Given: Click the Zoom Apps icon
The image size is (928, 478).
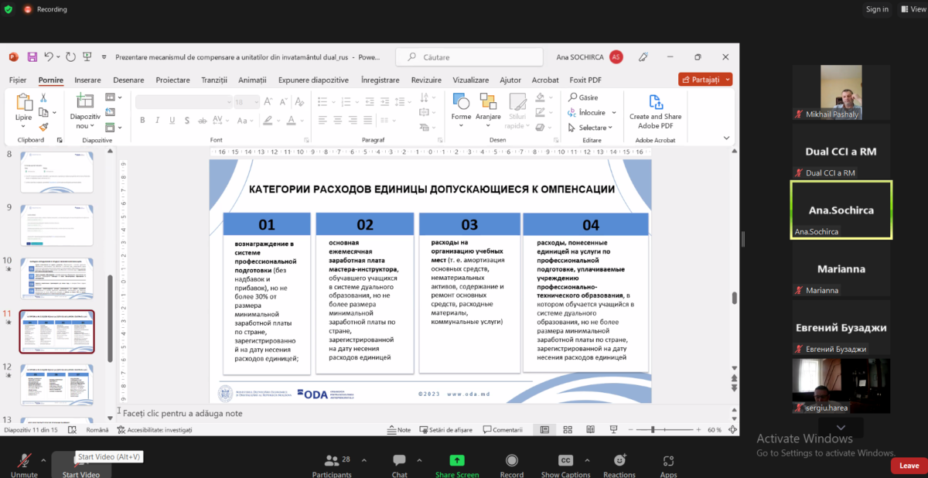Looking at the screenshot, I should click(x=668, y=460).
